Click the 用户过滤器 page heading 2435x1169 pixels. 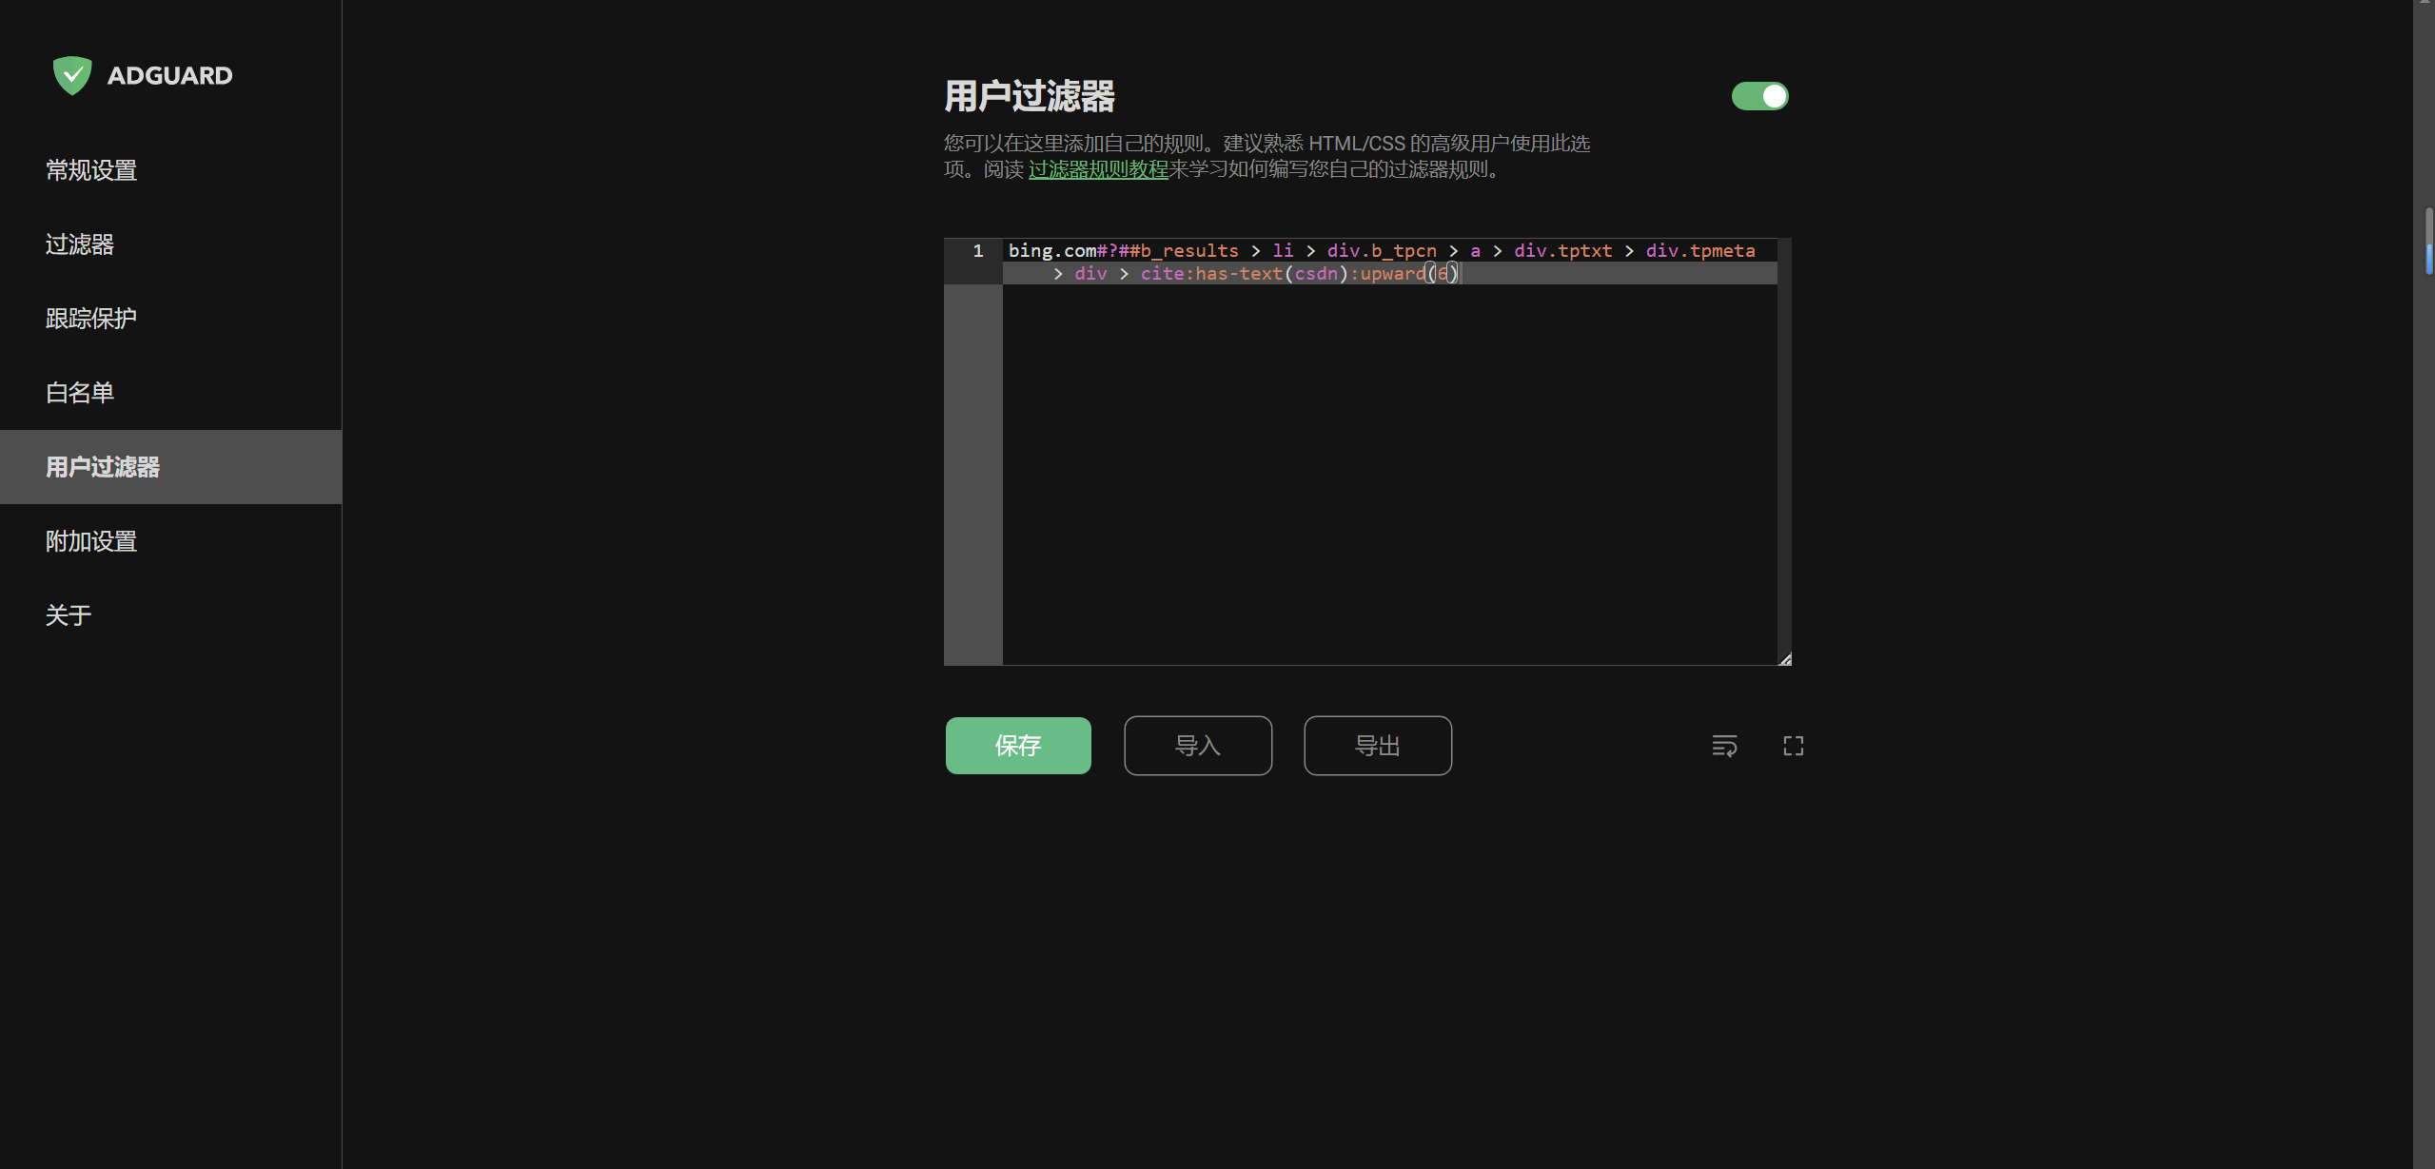click(x=1029, y=96)
